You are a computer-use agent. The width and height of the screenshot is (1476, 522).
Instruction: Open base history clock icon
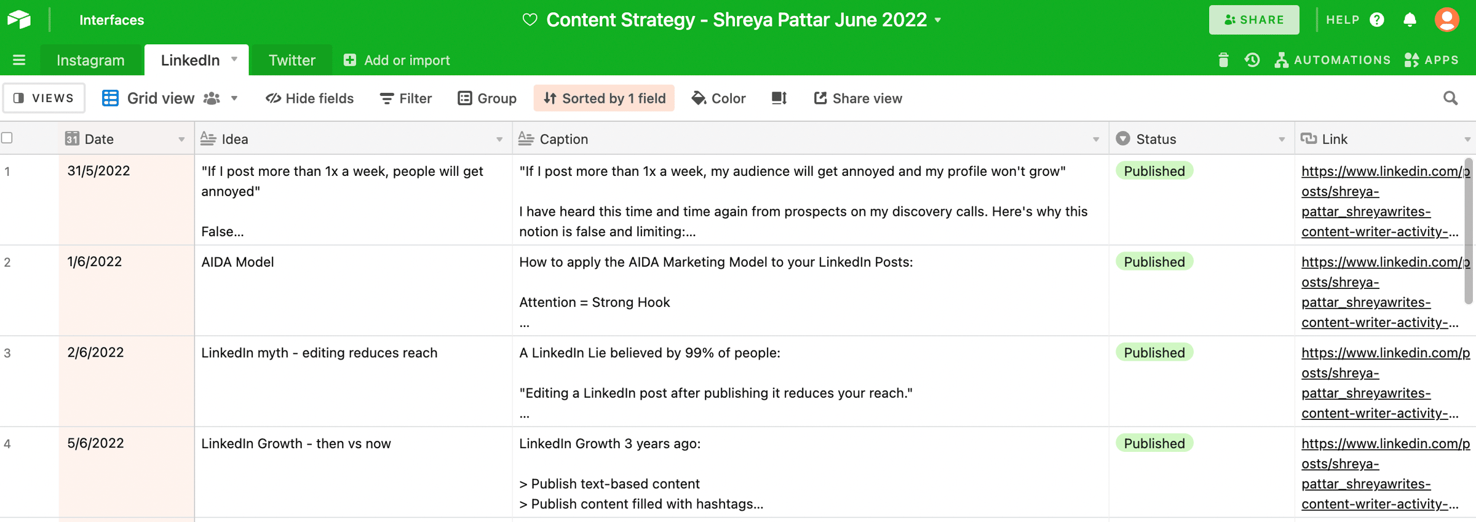click(x=1252, y=60)
